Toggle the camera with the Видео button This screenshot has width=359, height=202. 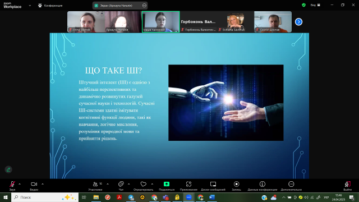click(34, 186)
